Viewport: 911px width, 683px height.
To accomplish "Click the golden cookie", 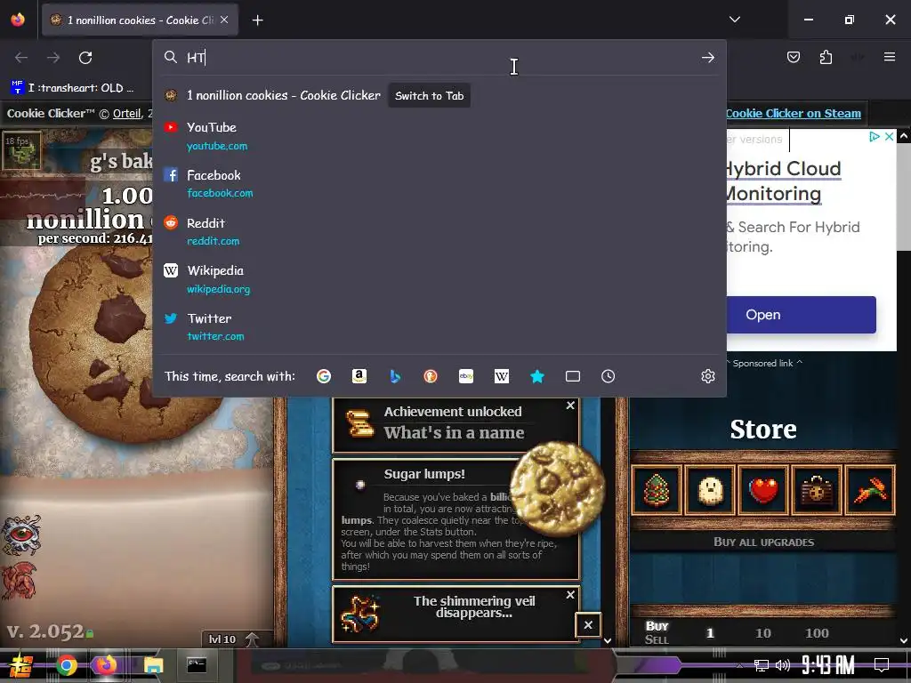I will tap(557, 488).
